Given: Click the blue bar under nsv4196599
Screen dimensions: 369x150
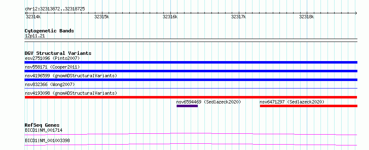Looking at the screenshot, I should coord(191,80).
